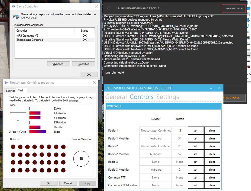Click Radio 2 Modifier button field showing 57
Image resolution: width=251 pixels, height=191 pixels.
click(180, 154)
